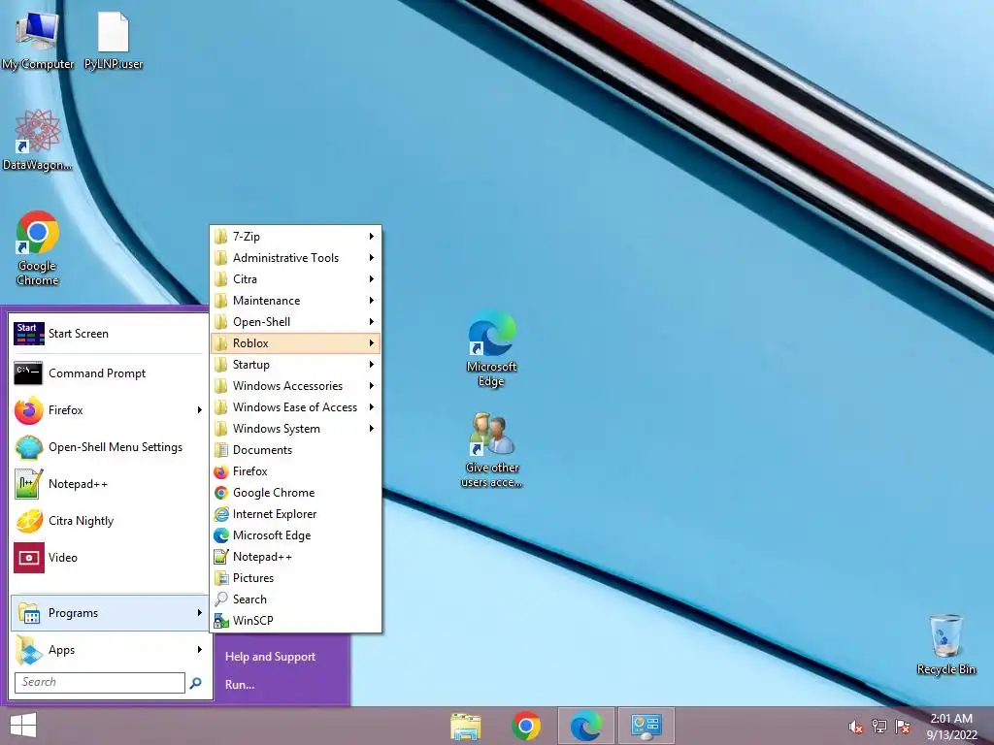Click the Run... entry

click(240, 684)
